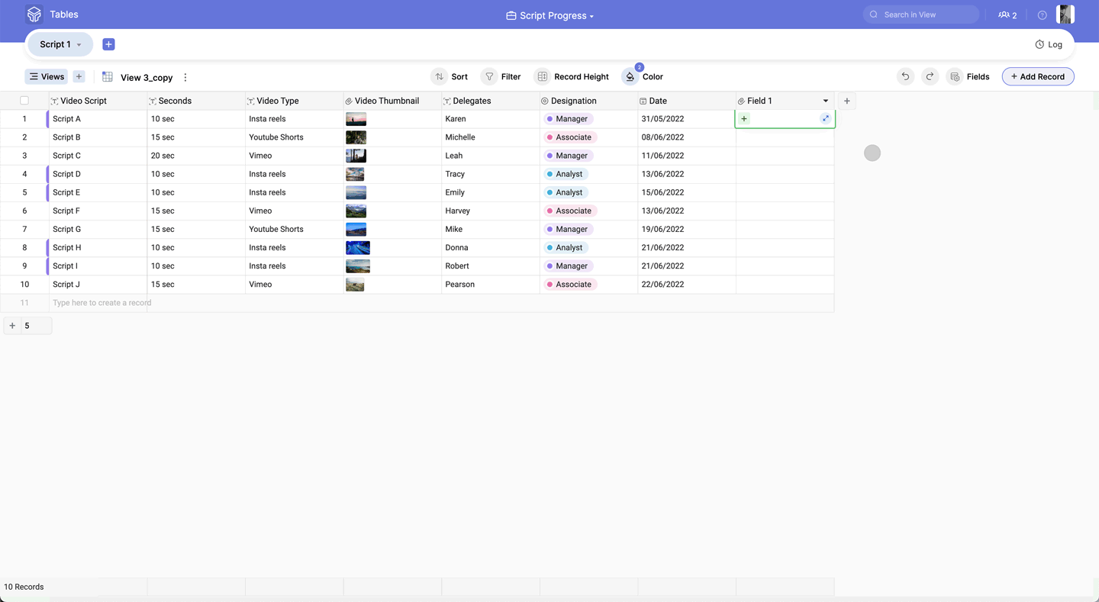Click the Add Record button

pyautogui.click(x=1037, y=76)
